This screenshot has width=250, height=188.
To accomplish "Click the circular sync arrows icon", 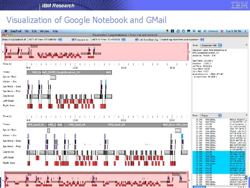I will [x=178, y=31].
